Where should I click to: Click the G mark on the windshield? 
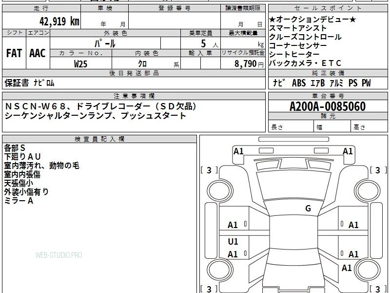pyautogui.click(x=308, y=209)
